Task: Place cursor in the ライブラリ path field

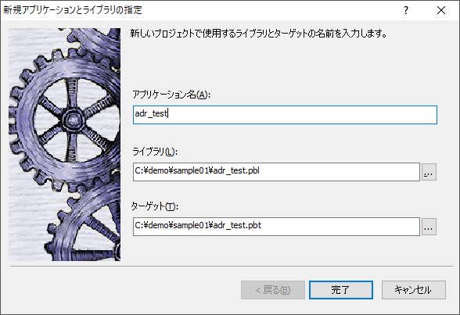Action: click(x=276, y=172)
